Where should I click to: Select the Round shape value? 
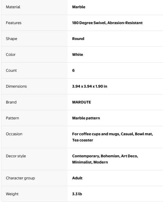78,39
